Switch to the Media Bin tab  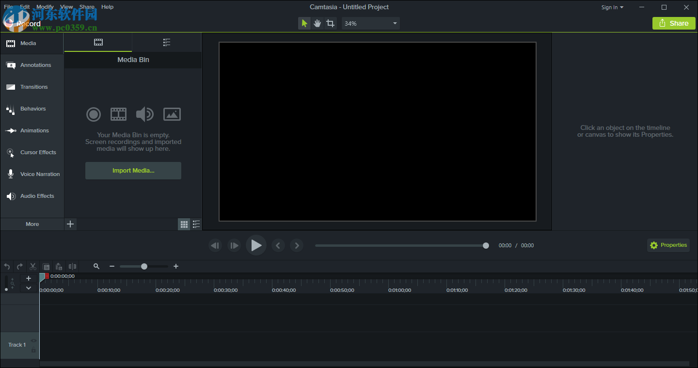98,42
